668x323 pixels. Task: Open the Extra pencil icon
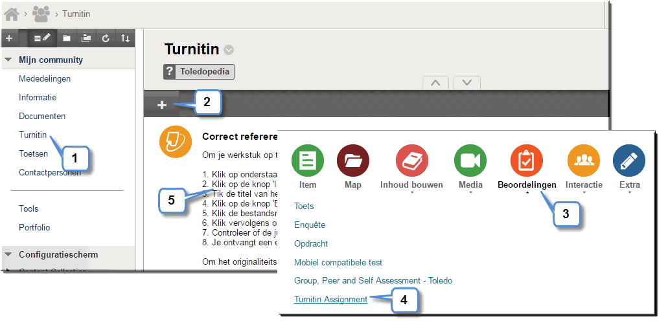(629, 161)
